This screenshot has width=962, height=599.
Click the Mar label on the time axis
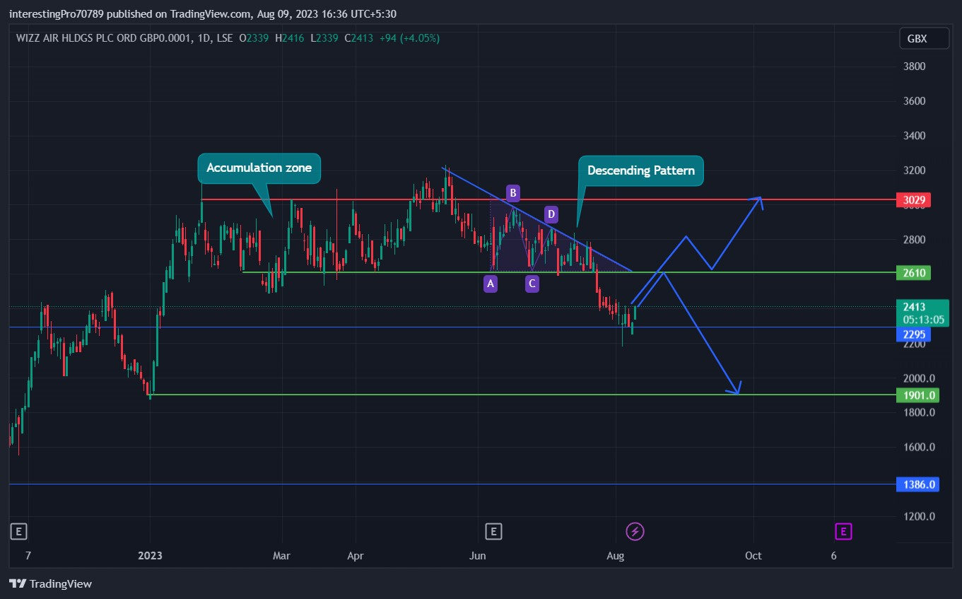pos(282,556)
